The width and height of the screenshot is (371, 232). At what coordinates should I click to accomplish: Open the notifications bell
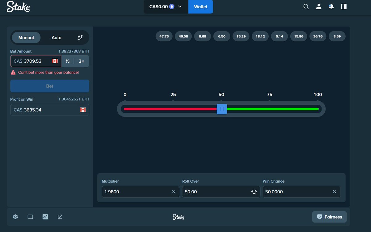331,6
